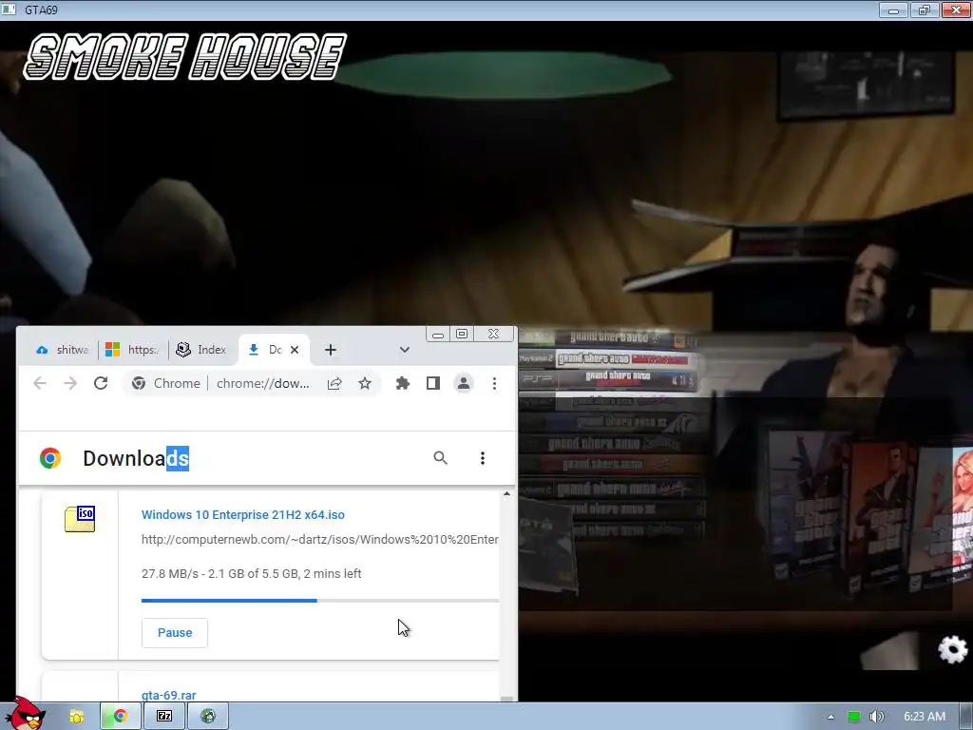Image resolution: width=973 pixels, height=730 pixels.
Task: Open Chrome's three-dot main menu
Action: click(x=494, y=384)
